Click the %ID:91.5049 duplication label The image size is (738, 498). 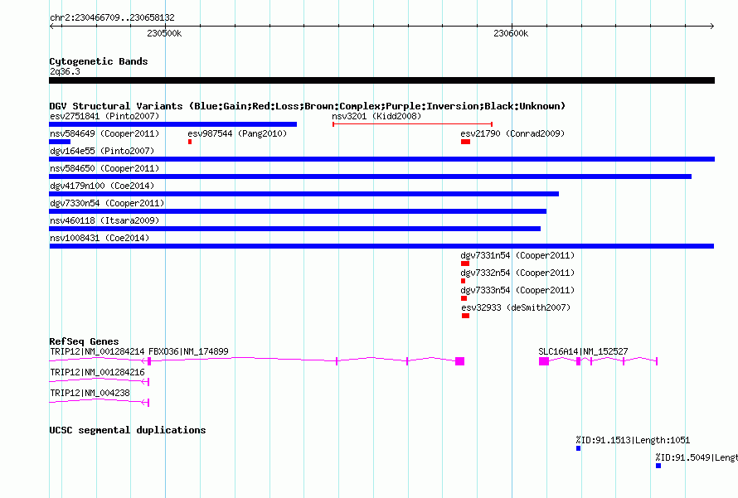(697, 457)
